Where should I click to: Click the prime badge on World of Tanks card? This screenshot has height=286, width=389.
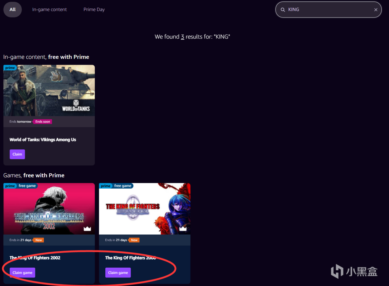(x=10, y=68)
